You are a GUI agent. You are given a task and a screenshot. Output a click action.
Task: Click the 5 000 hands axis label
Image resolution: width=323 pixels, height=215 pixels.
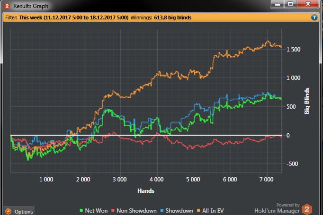point(193,180)
